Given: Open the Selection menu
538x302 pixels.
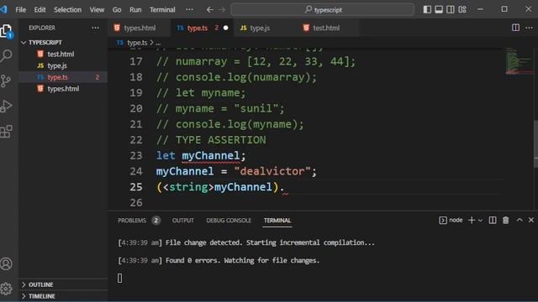Looking at the screenshot, I should [67, 9].
